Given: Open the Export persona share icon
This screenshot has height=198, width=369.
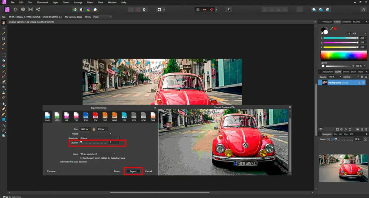Looking at the screenshot, I should [38, 9].
